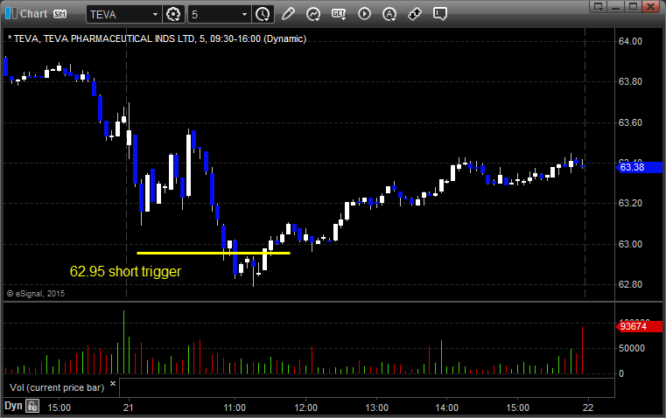Click the 12:00 time axis label
This screenshot has width=666, height=418.
[x=305, y=408]
